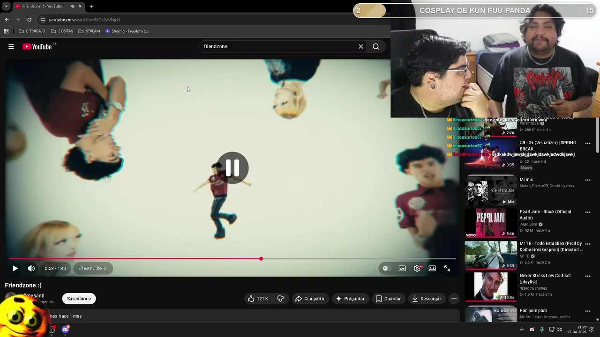Open options for 'Pim pum pam' item
The image size is (600, 337).
coord(587,311)
